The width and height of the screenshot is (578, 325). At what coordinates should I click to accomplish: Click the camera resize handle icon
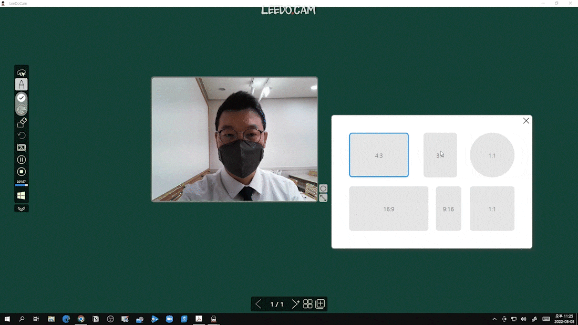[323, 198]
